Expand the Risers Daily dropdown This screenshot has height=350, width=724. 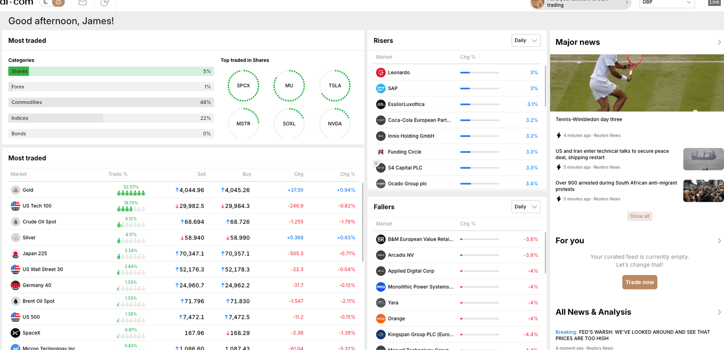(526, 40)
